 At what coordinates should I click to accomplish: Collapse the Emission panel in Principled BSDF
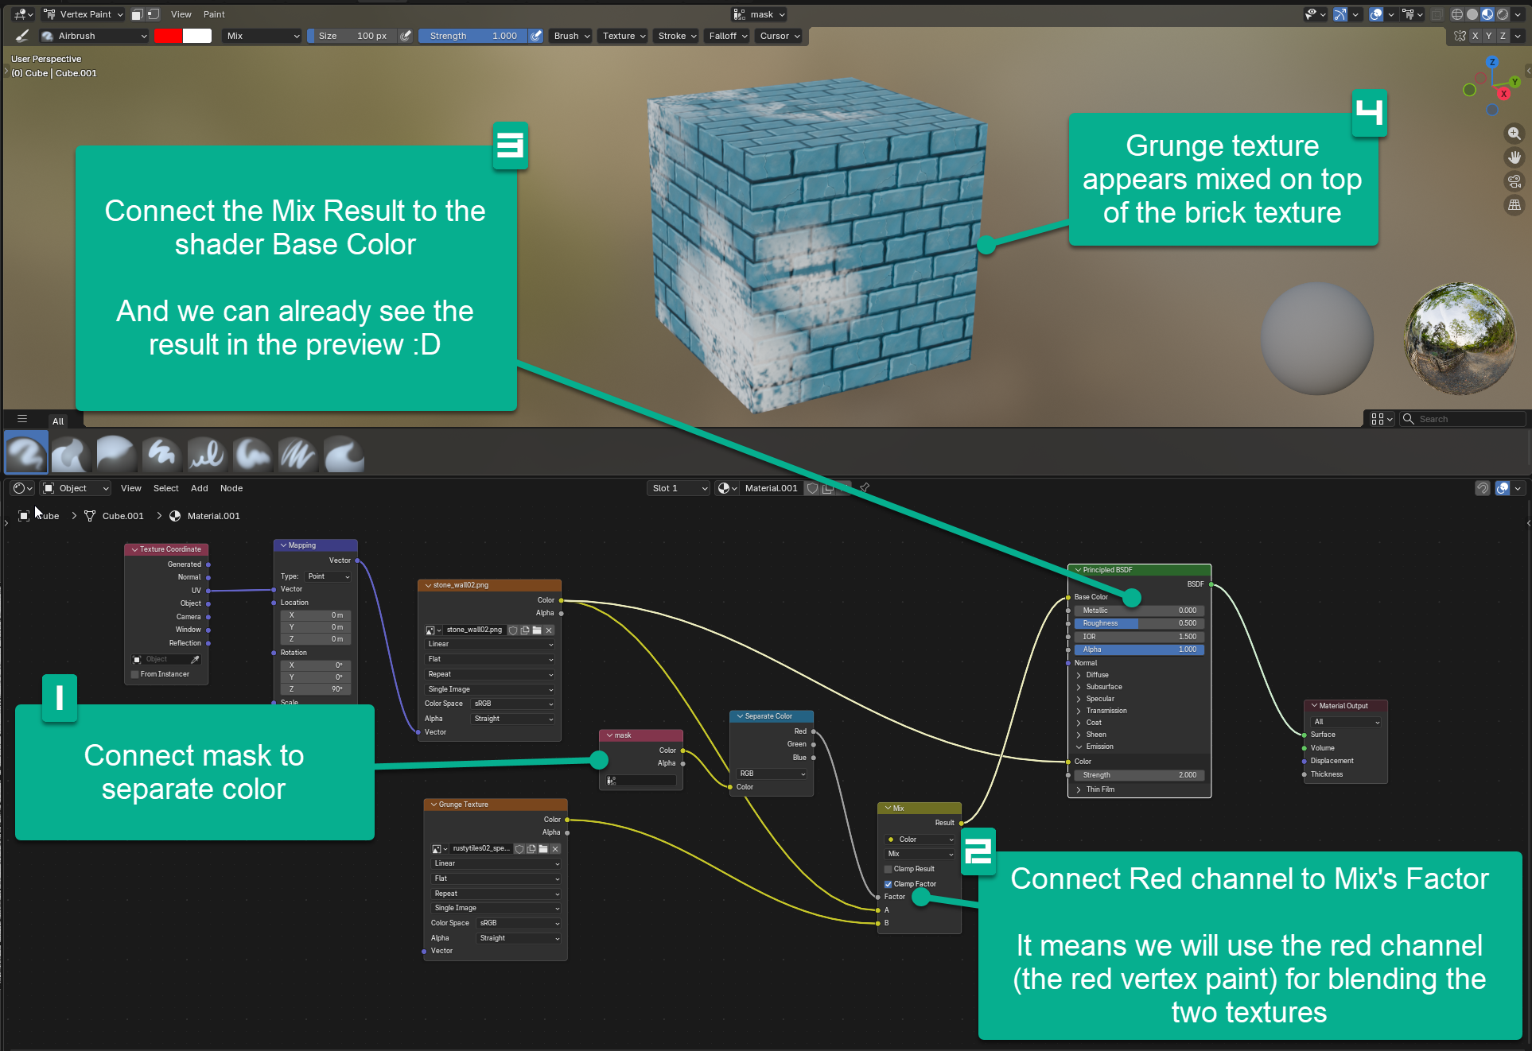[x=1079, y=747]
